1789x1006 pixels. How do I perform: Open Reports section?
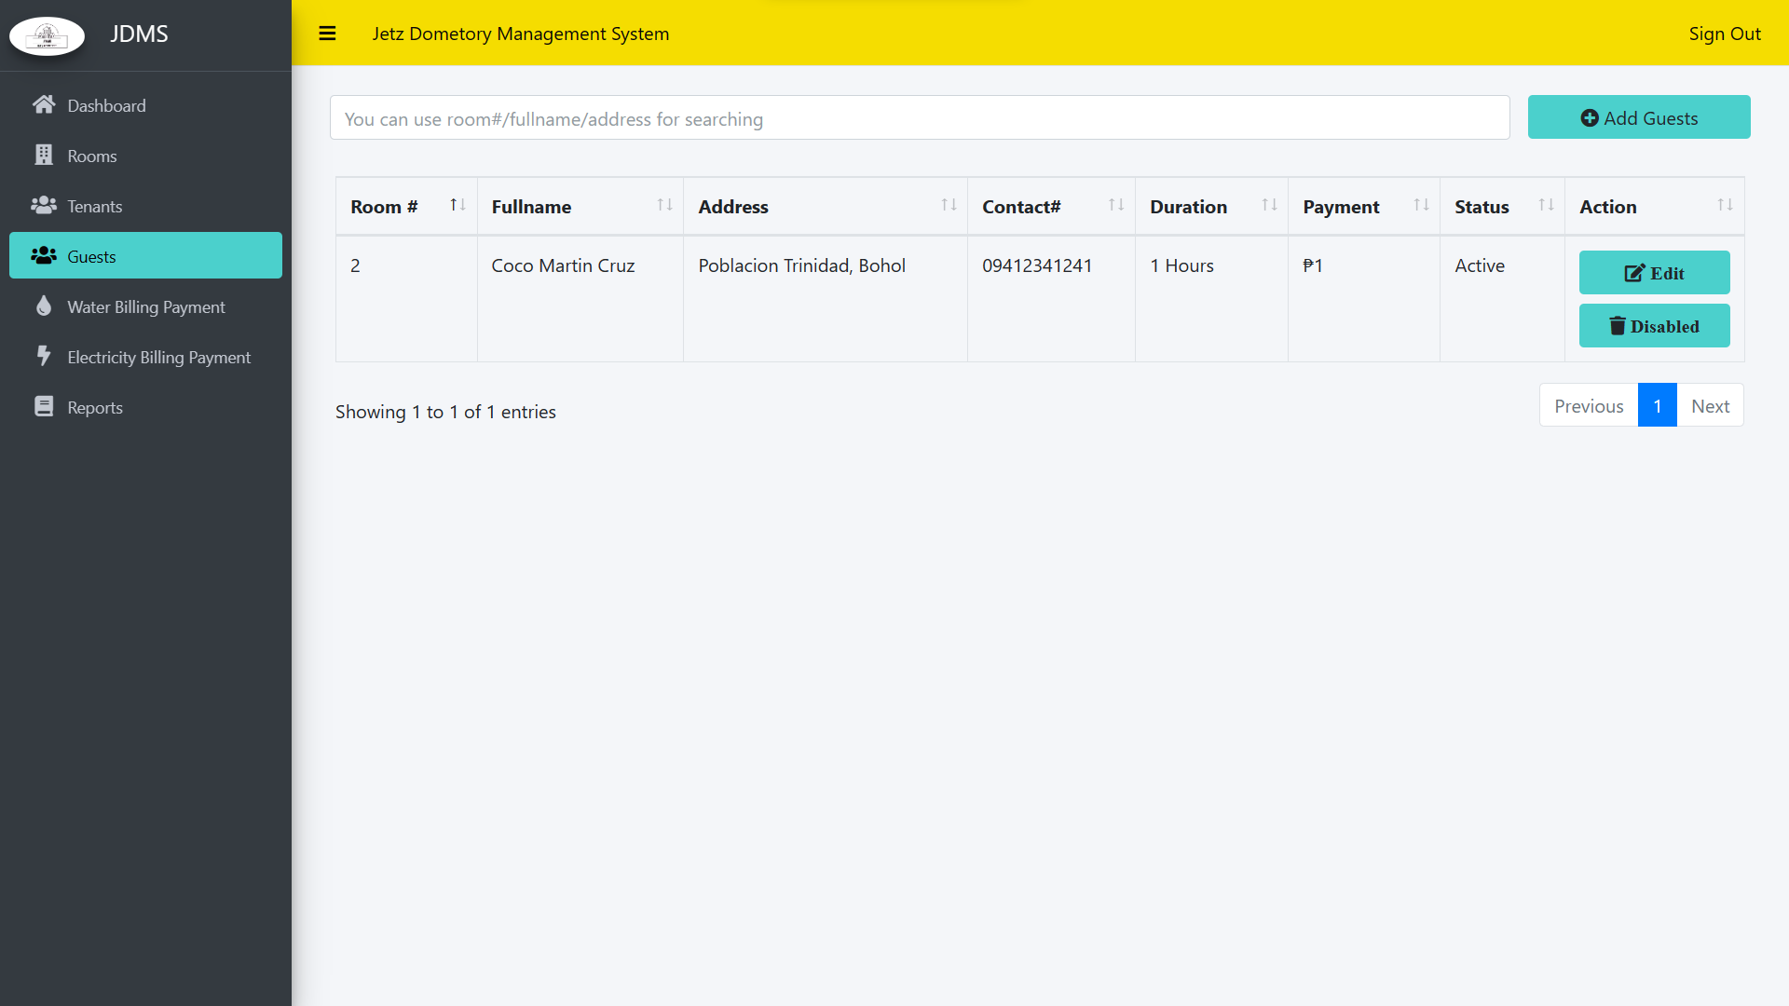[x=145, y=407]
